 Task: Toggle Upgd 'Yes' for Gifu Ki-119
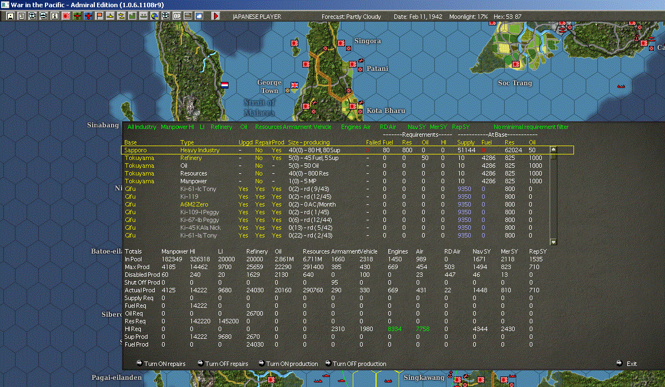pos(243,197)
